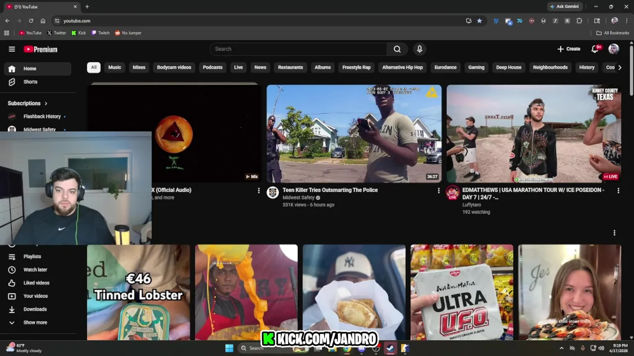Viewport: 634px width, 356px height.
Task: Click the taskbar weather widget
Action: 24,348
